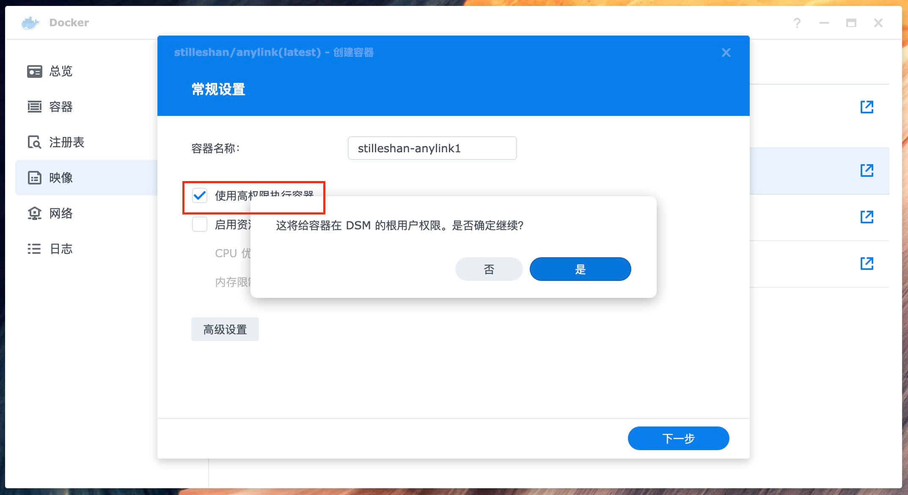Image resolution: width=908 pixels, height=495 pixels.
Task: Click fourth row's external link icon
Action: coord(867,264)
